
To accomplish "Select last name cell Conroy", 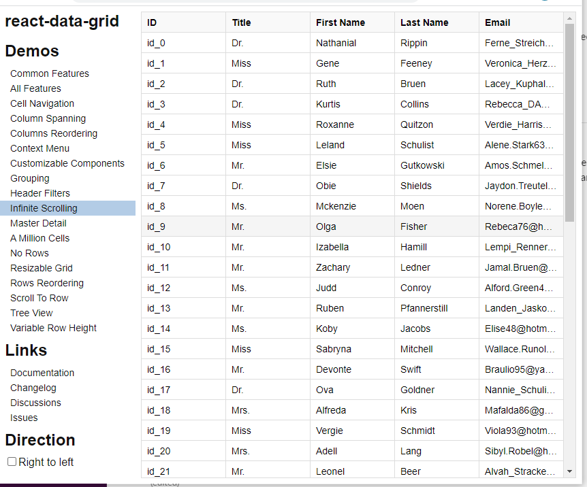I will pyautogui.click(x=437, y=288).
